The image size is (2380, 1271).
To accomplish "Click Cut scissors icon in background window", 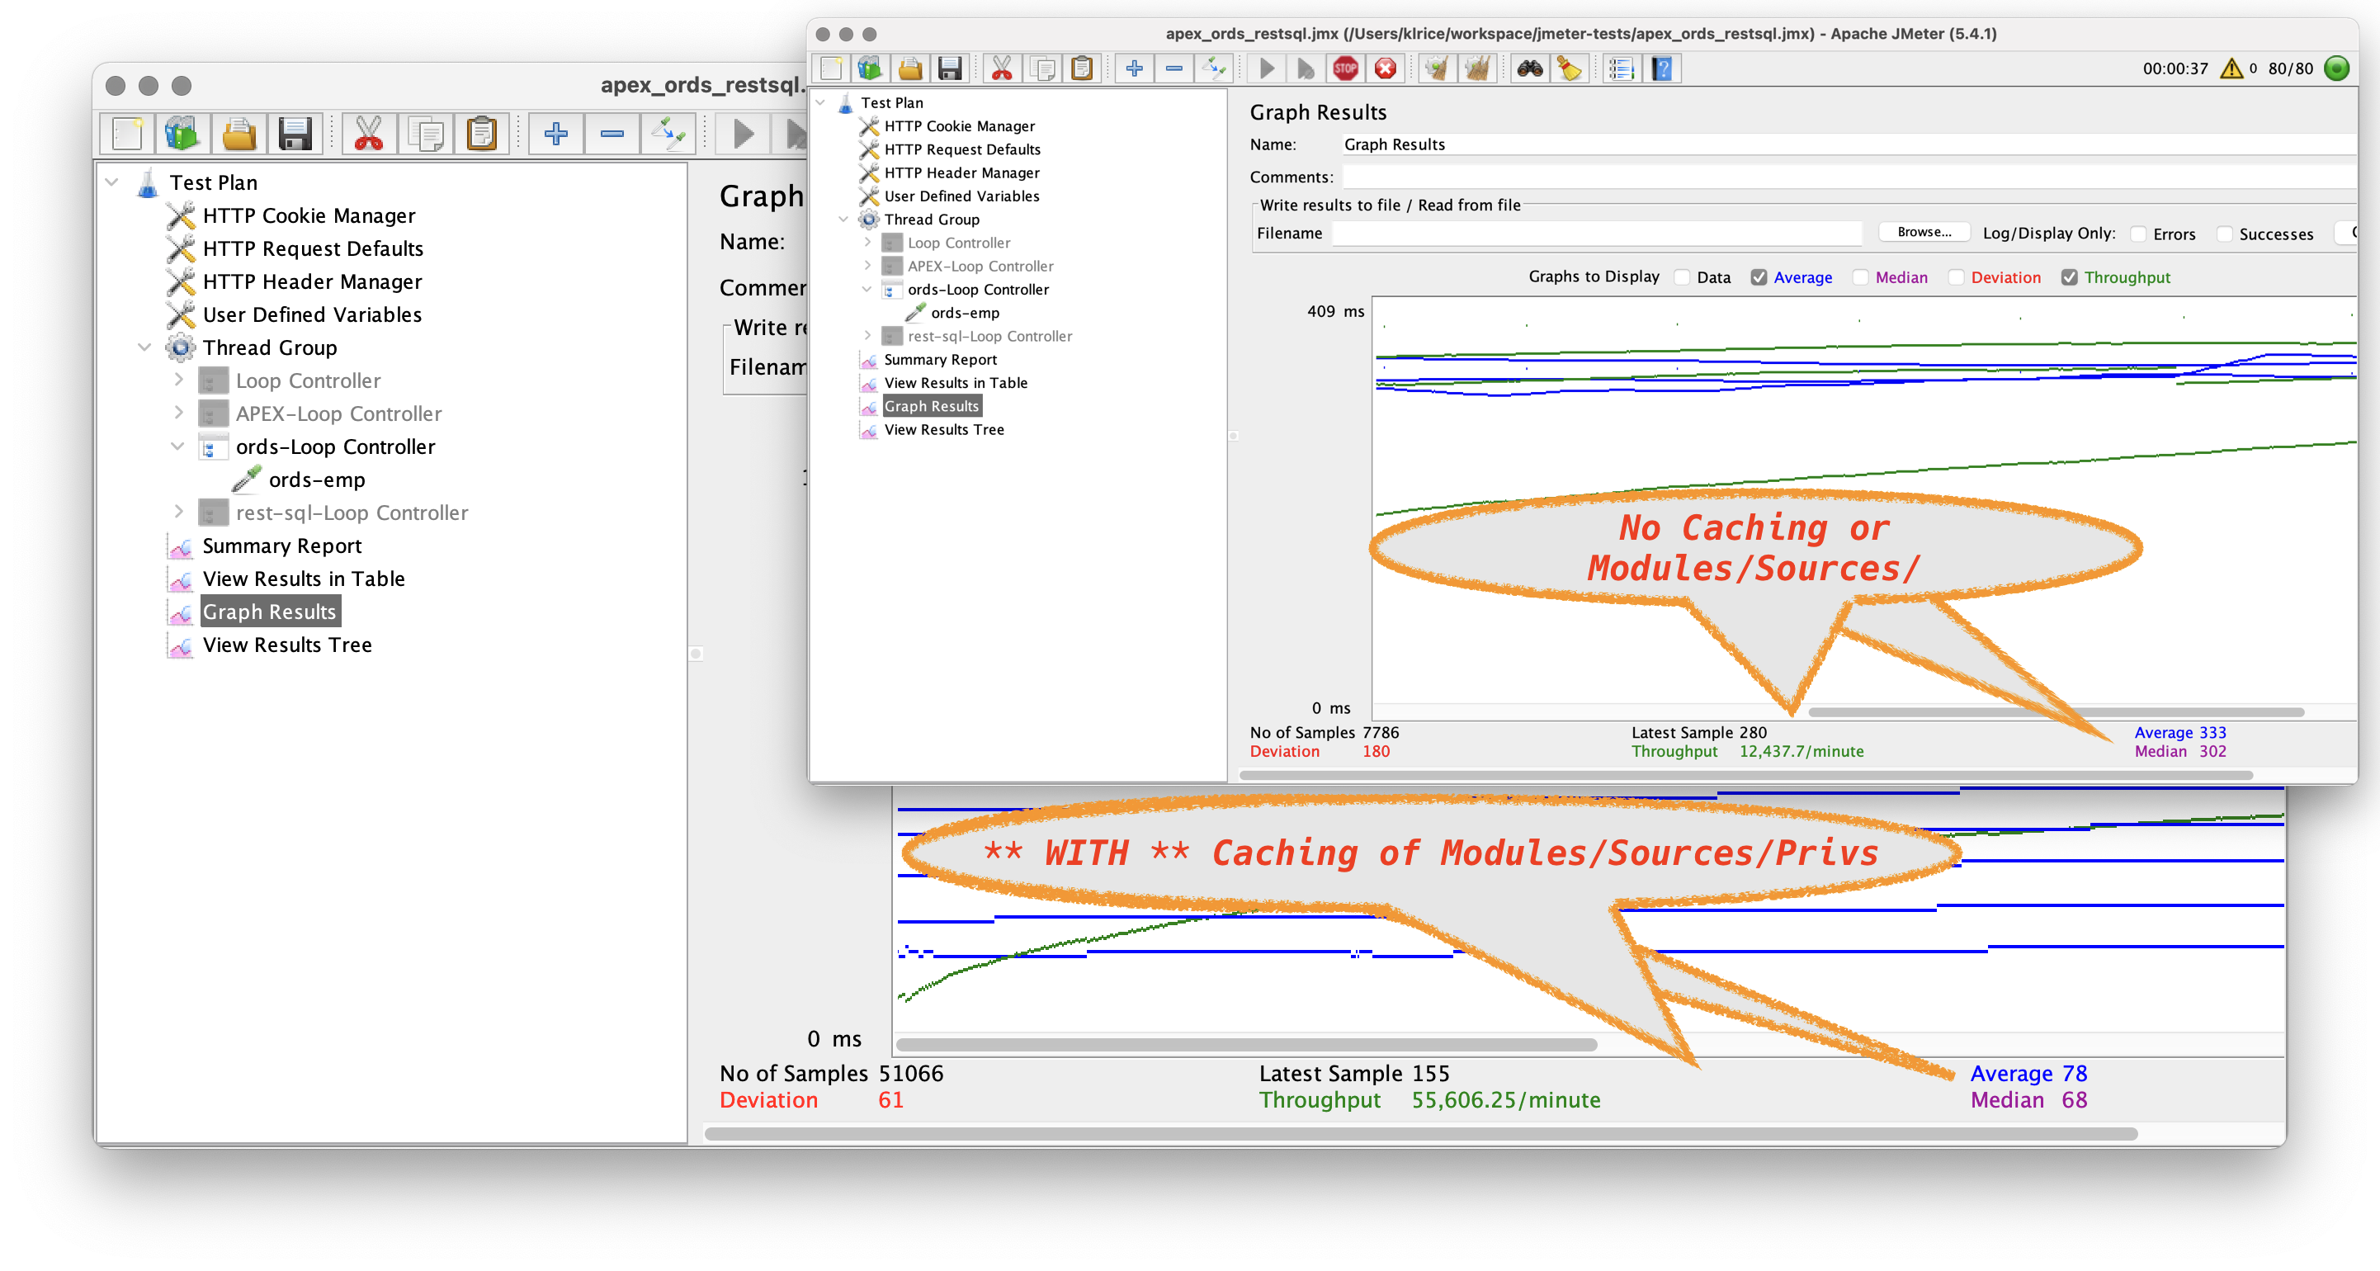I will (x=369, y=134).
